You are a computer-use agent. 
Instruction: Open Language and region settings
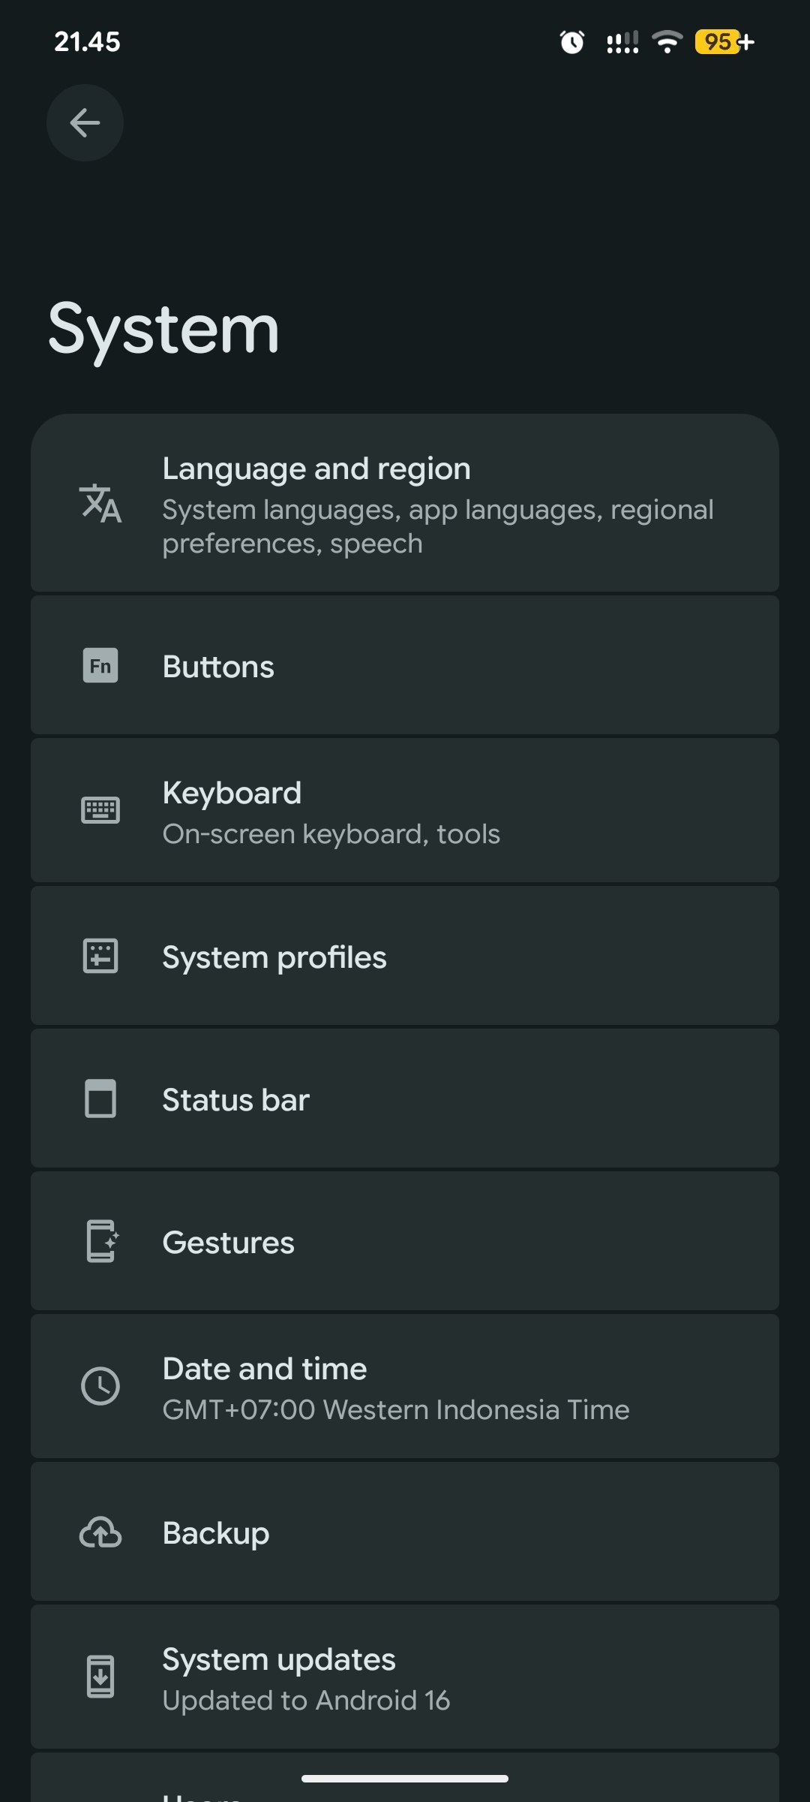point(405,503)
